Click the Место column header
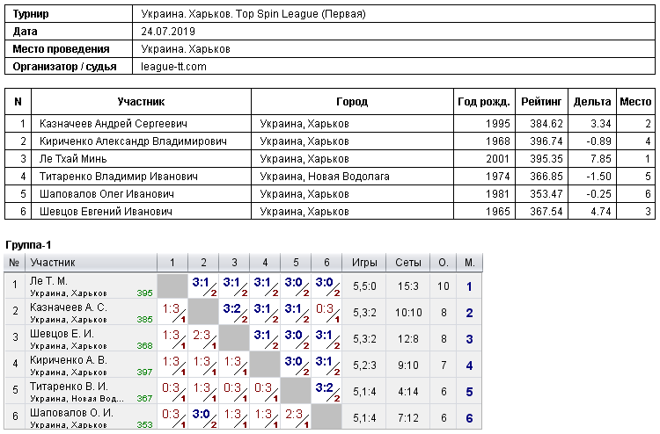 click(635, 102)
